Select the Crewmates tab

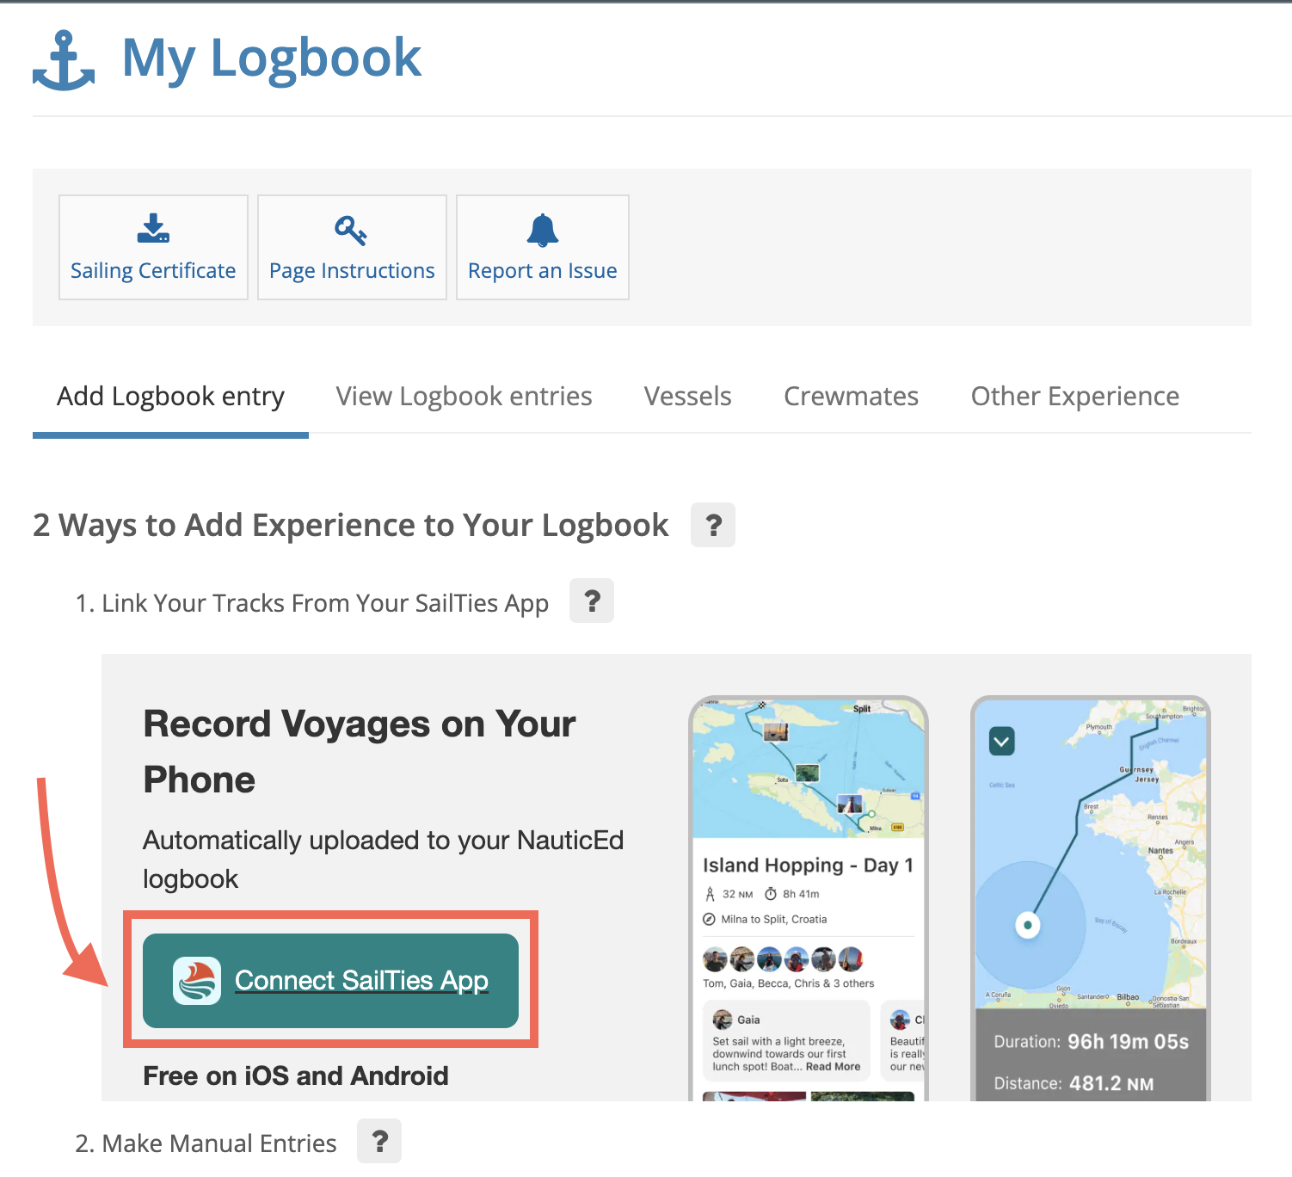(x=851, y=397)
